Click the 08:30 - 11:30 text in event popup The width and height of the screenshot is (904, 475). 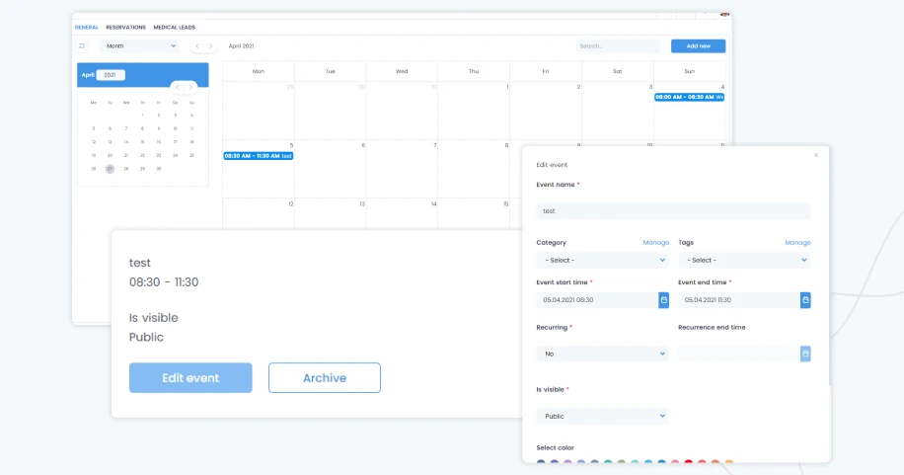(x=164, y=282)
